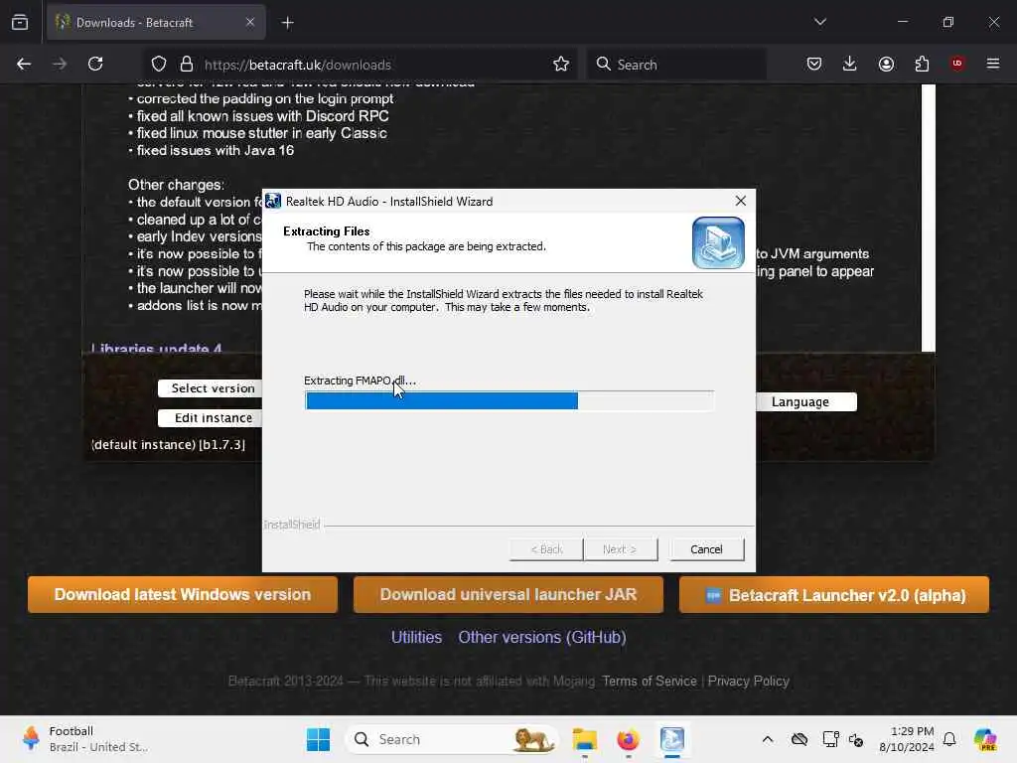
Task: Click the InstallShield computer graphic
Action: pos(718,242)
